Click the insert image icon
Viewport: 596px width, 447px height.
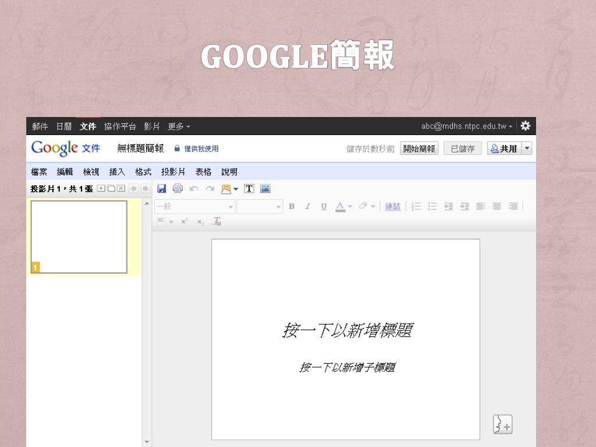pyautogui.click(x=265, y=189)
